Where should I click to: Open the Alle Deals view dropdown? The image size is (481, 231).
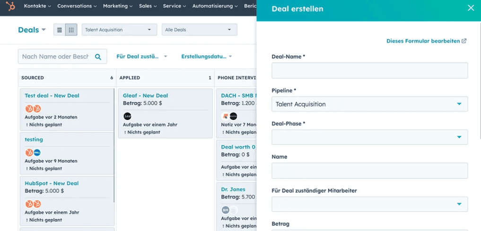tap(199, 30)
